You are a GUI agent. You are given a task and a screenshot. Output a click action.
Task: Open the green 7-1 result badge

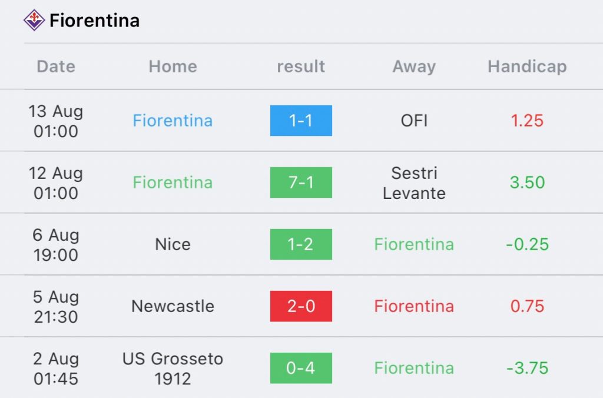tap(301, 183)
